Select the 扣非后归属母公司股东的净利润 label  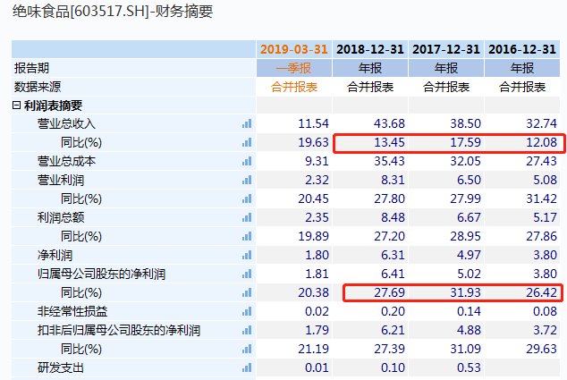pos(119,331)
